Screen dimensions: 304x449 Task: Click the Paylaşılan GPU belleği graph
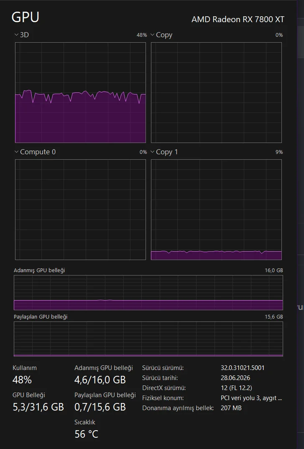pyautogui.click(x=148, y=339)
